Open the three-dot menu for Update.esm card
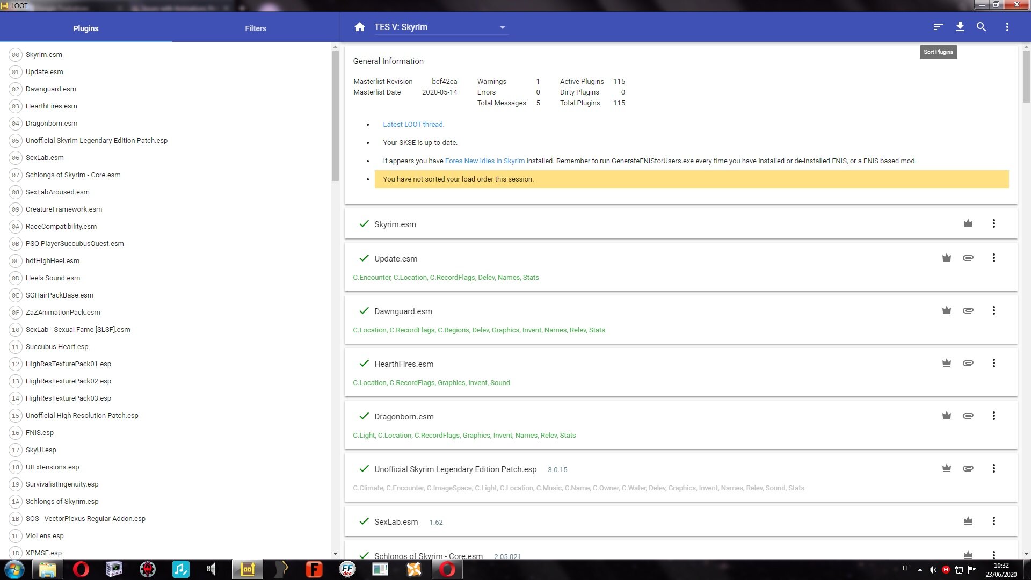The image size is (1031, 580). (x=994, y=258)
